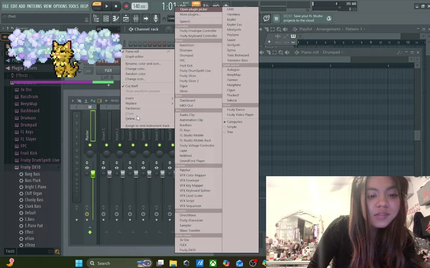Click the Master track clock latency icon
The width and height of the screenshot is (430, 268).
(87, 214)
